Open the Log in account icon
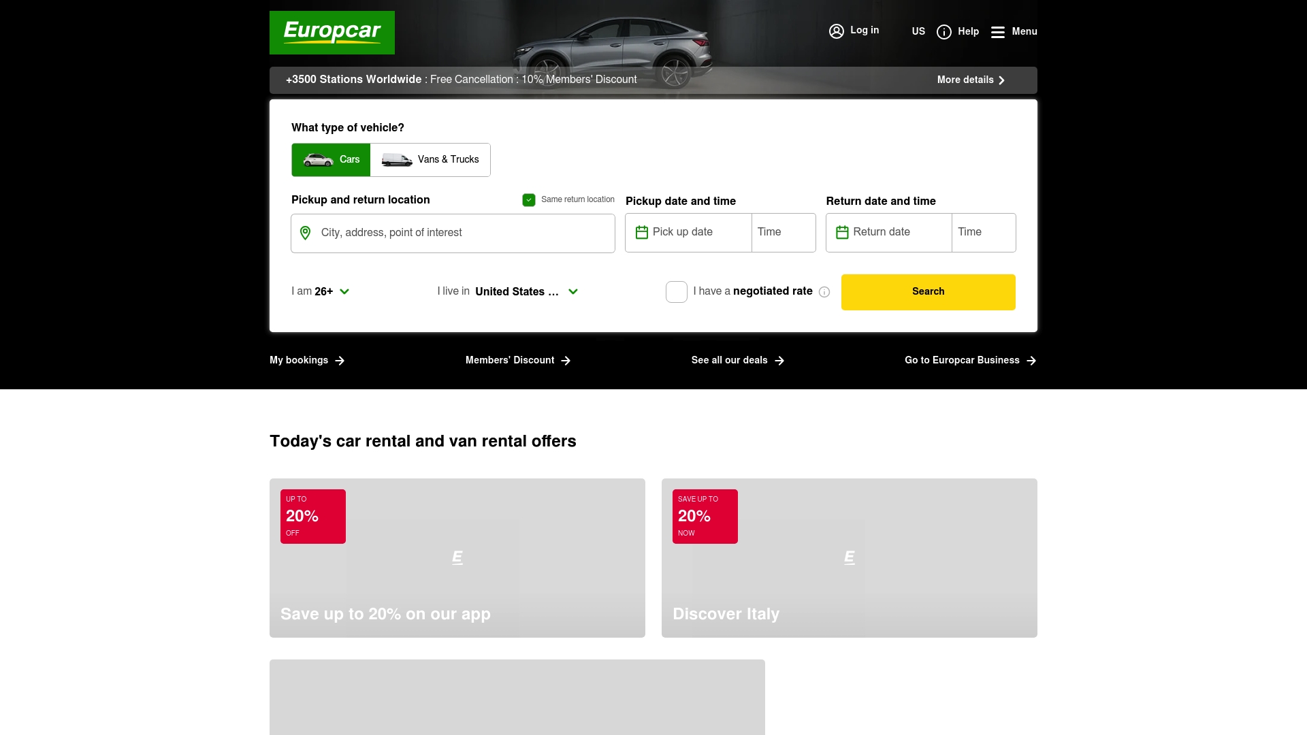The image size is (1307, 735). [837, 31]
